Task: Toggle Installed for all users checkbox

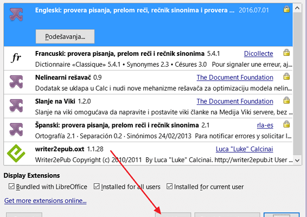Action: (97, 187)
